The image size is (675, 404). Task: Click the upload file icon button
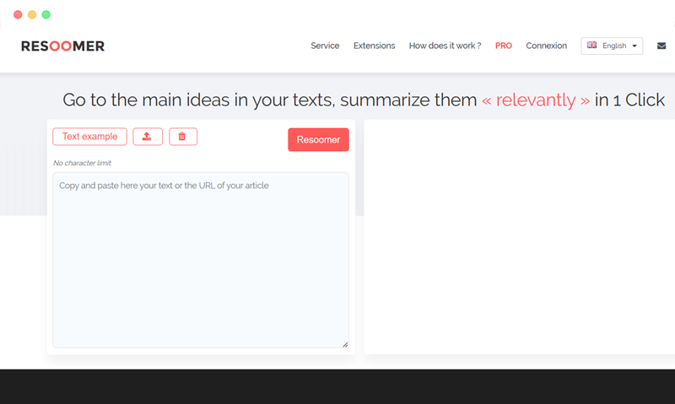pos(148,137)
